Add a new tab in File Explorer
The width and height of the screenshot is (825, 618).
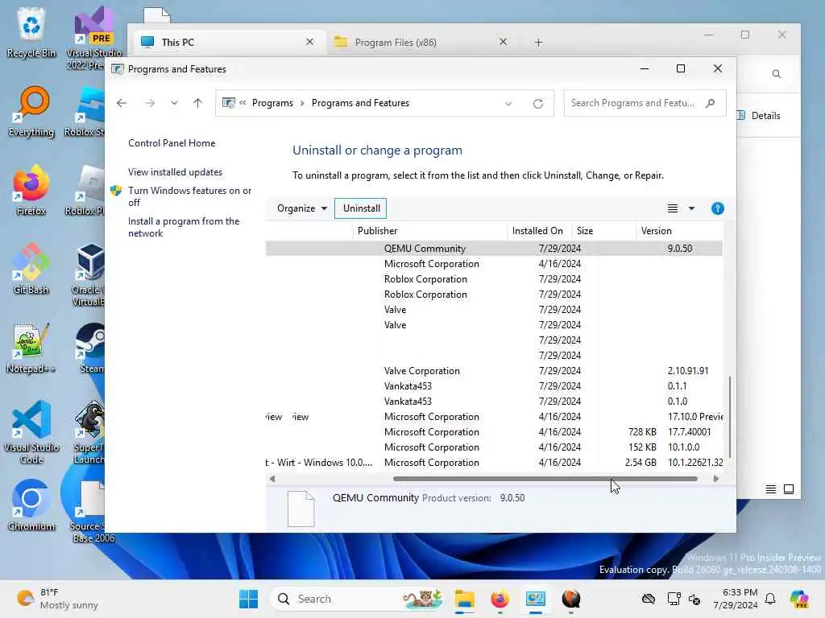[538, 43]
